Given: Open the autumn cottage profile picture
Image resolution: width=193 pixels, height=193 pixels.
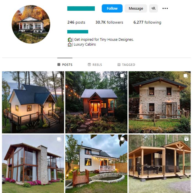Looking at the screenshot, I should pos(31,24).
